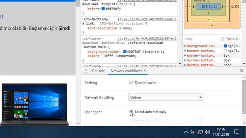Open the white #fff color swatch

pyautogui.click(x=103, y=56)
